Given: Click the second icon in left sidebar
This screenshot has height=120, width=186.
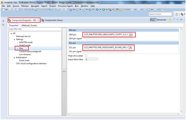Looking at the screenshot, I should tap(3, 25).
